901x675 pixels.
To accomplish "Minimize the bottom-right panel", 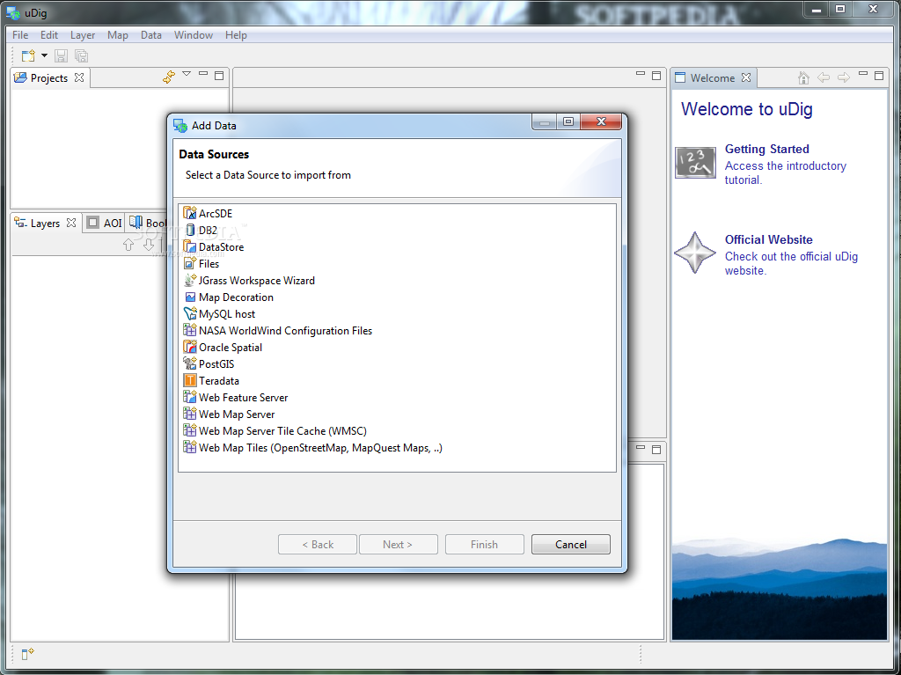I will point(641,447).
